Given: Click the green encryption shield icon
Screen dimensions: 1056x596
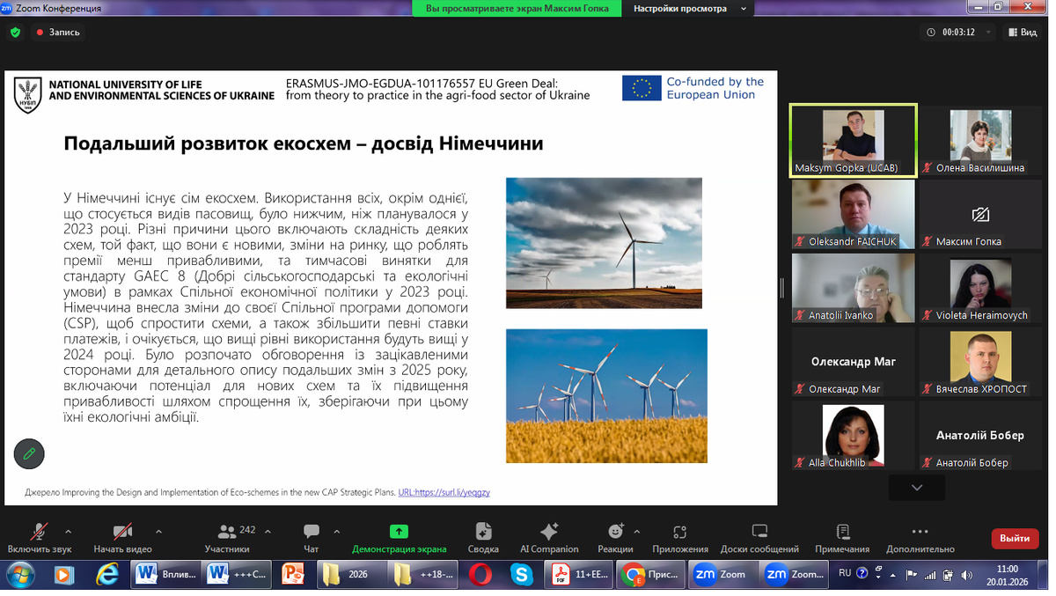Looking at the screenshot, I should 15,32.
